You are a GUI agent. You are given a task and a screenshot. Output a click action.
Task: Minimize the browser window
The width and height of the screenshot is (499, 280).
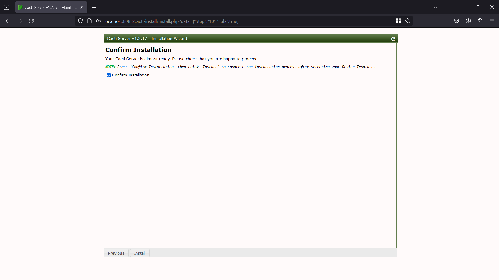(463, 7)
